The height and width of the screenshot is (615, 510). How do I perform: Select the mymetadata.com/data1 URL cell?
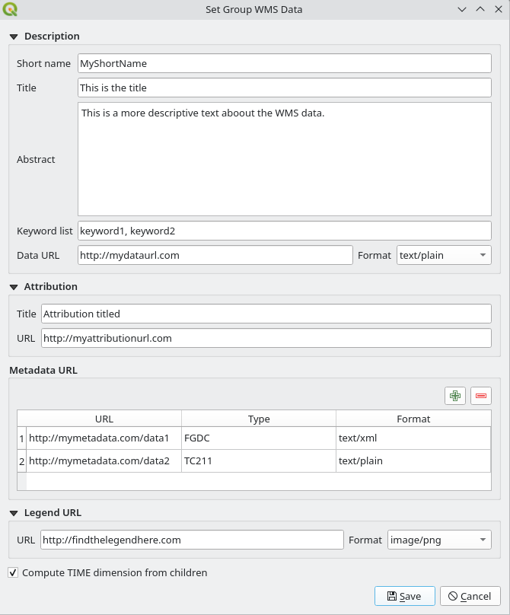[x=104, y=438]
